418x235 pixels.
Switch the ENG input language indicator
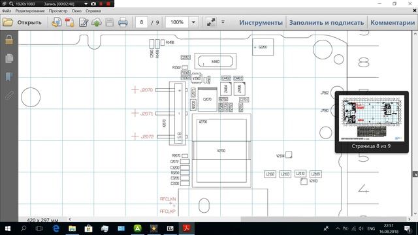371,228
